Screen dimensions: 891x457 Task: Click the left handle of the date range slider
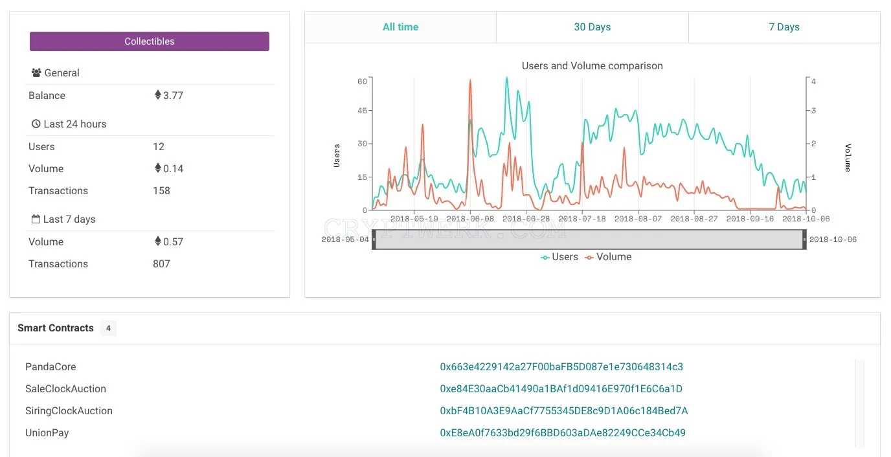(x=374, y=240)
